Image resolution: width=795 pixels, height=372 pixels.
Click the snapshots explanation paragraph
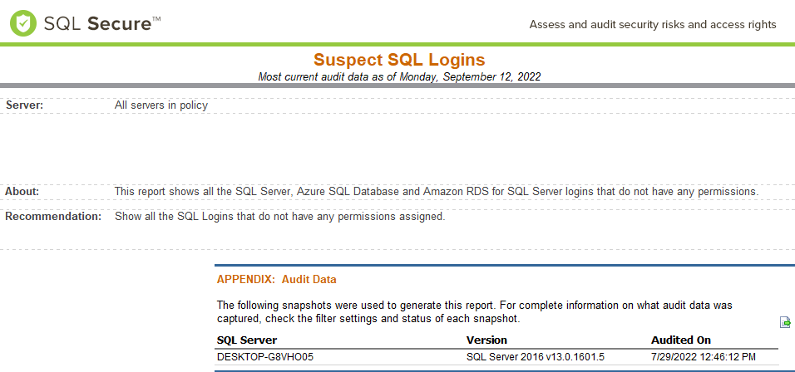pos(474,311)
